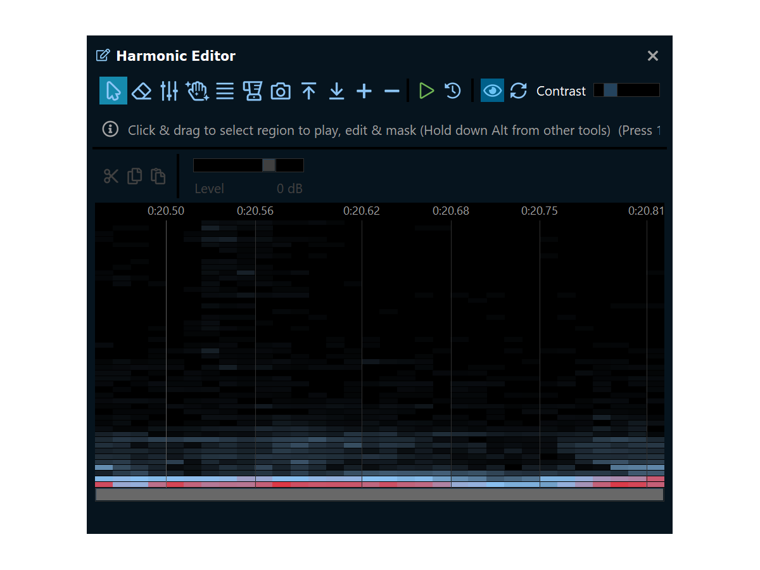Open the history clock icon
Image resolution: width=760 pixels, height=570 pixels.
click(453, 91)
